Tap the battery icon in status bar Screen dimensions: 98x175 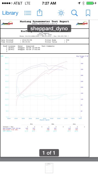(90, 3)
